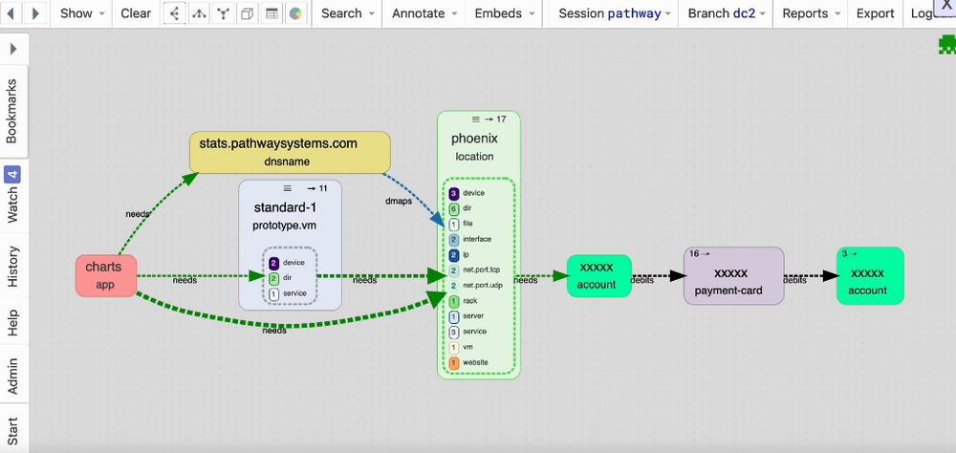The image size is (956, 453).
Task: Select the rightmost xxxxx account node
Action: (x=870, y=275)
